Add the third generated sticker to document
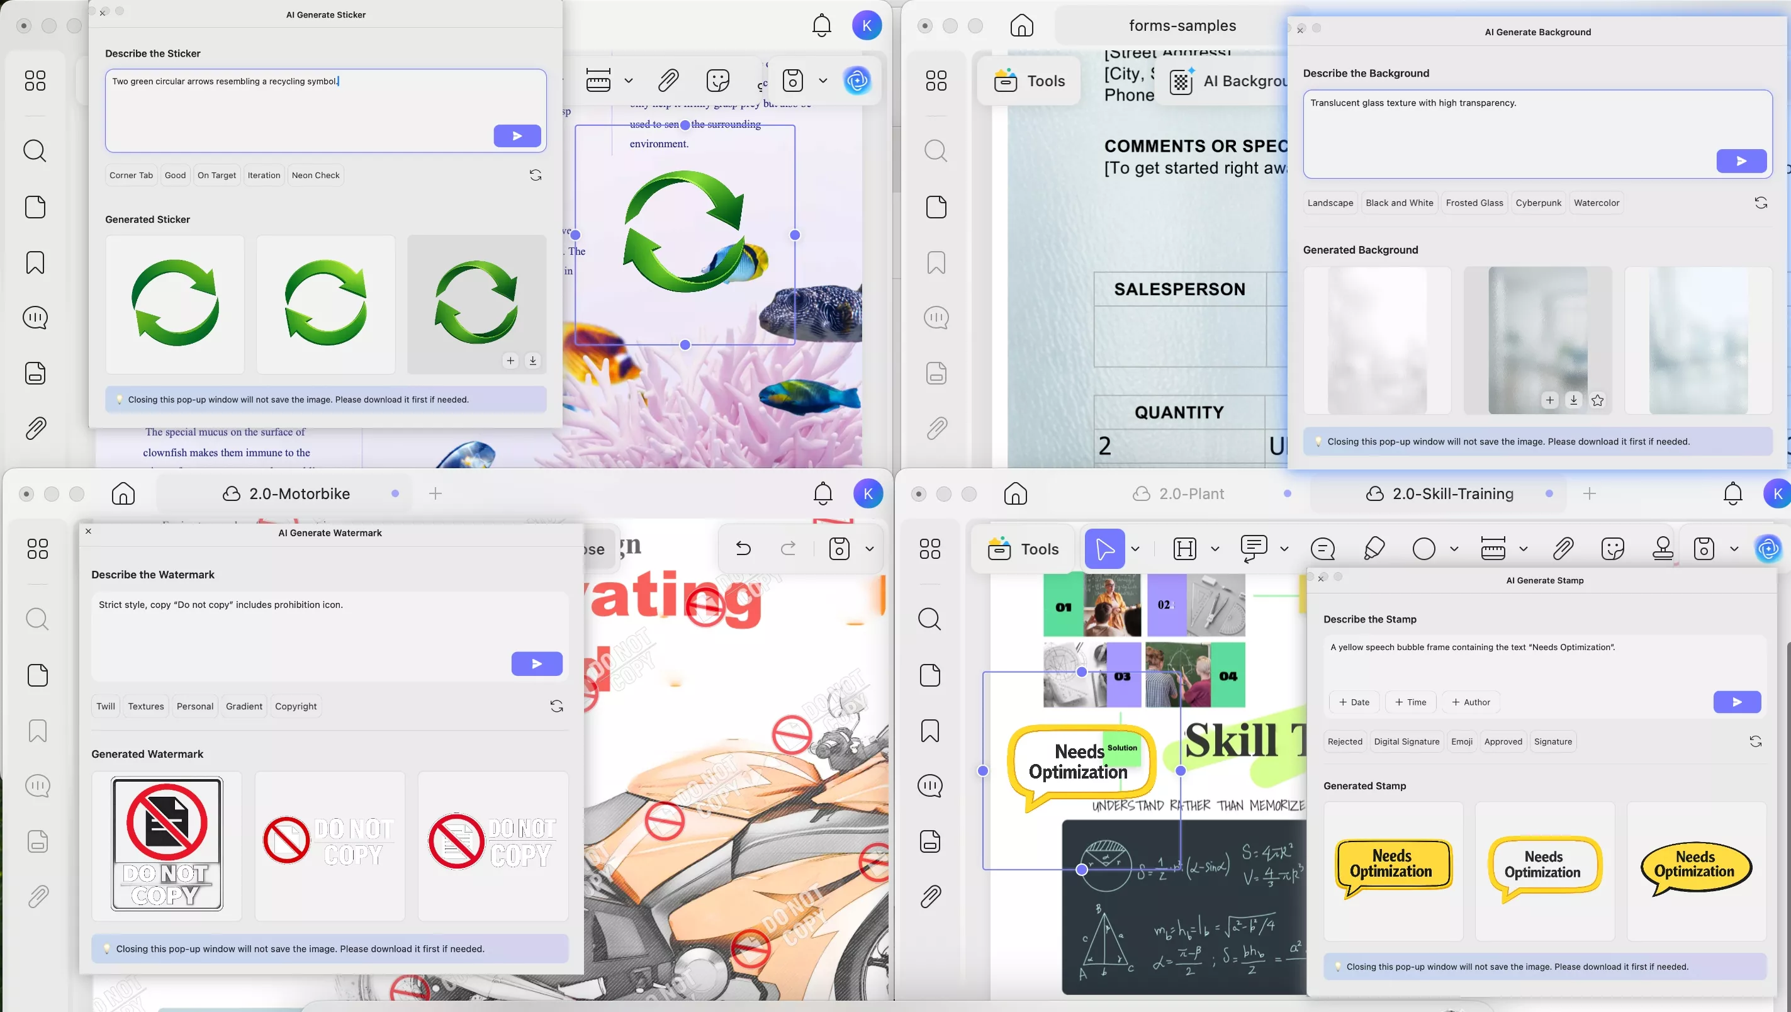 click(510, 360)
